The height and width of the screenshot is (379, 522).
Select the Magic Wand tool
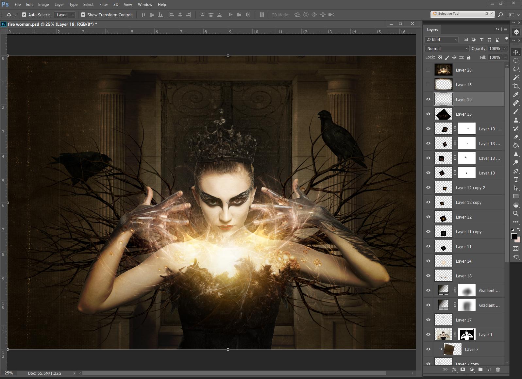(x=516, y=77)
